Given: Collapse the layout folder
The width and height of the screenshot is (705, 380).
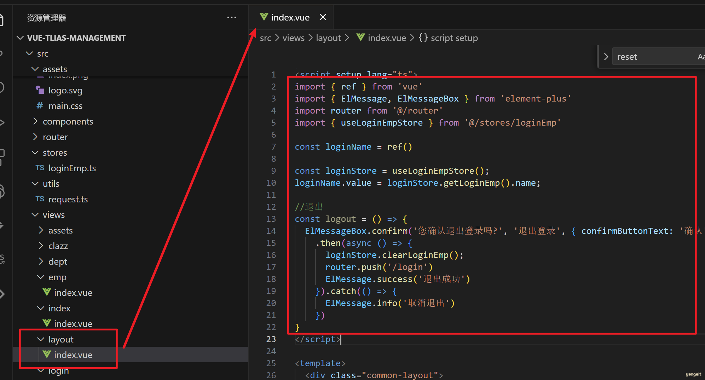Looking at the screenshot, I should click(41, 339).
